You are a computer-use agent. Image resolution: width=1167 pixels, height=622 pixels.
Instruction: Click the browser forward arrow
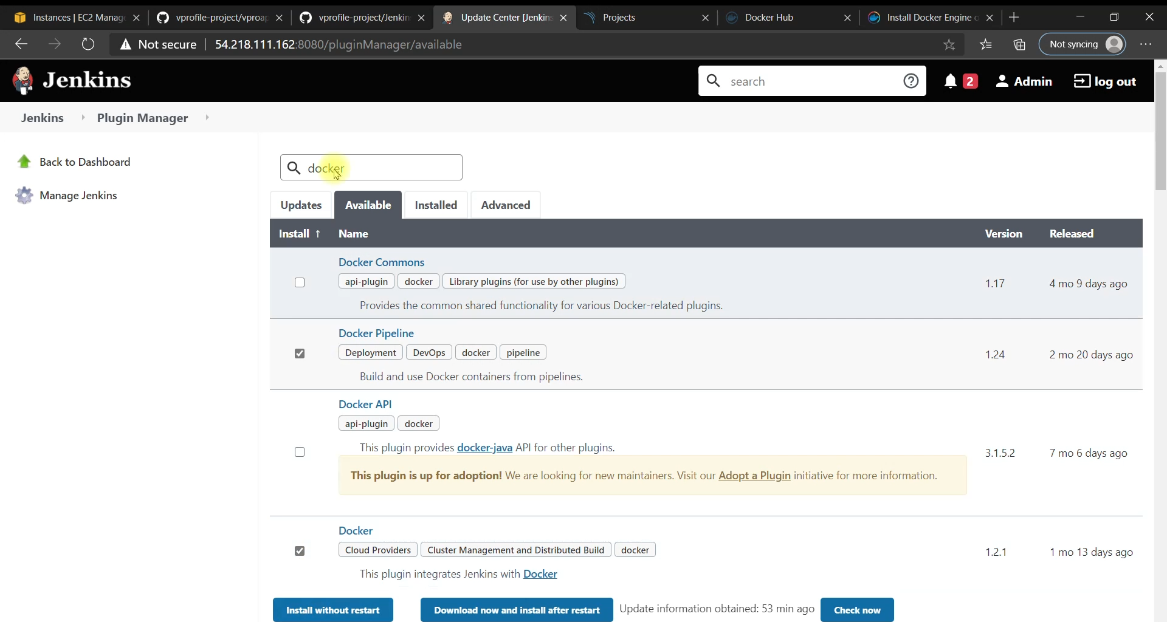point(55,44)
